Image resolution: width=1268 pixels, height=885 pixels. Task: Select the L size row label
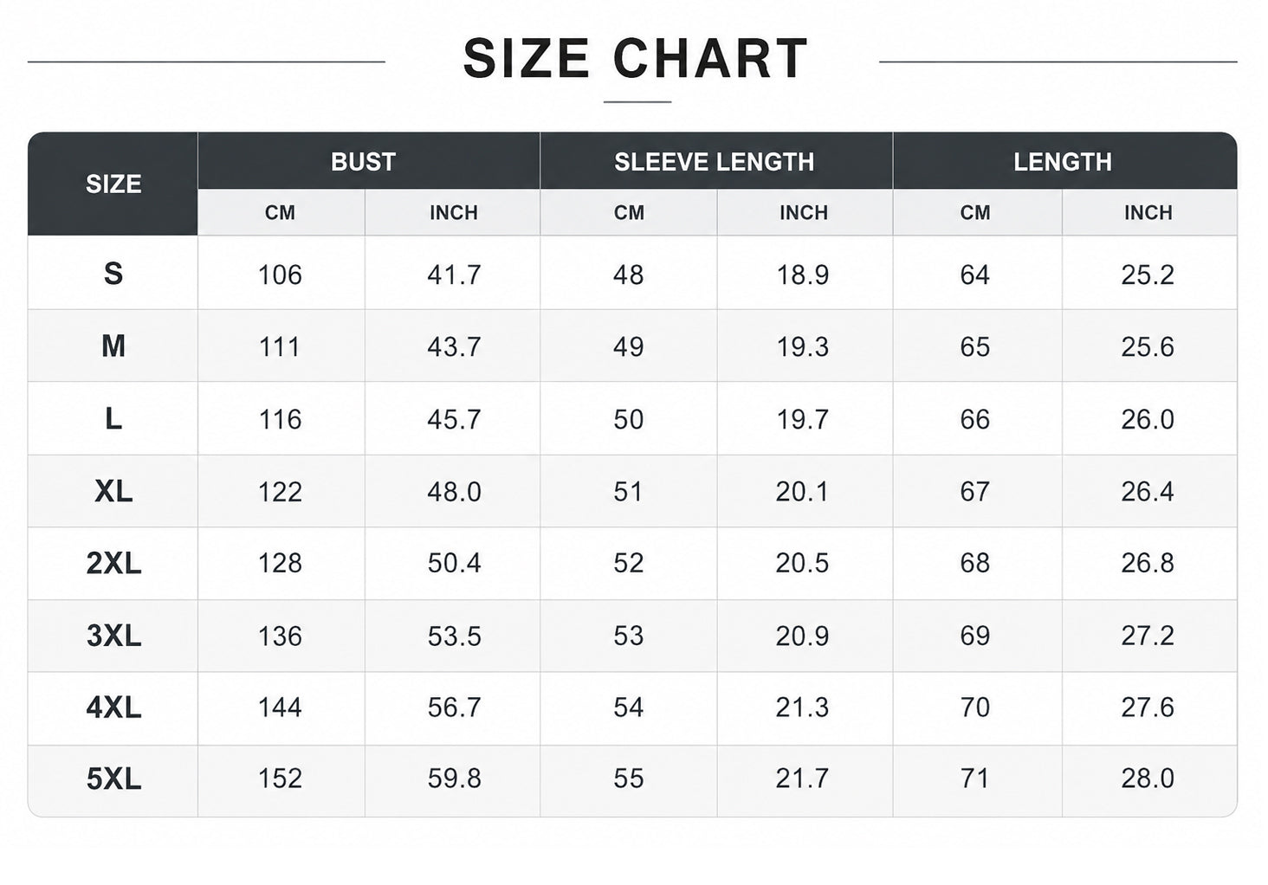click(x=113, y=419)
